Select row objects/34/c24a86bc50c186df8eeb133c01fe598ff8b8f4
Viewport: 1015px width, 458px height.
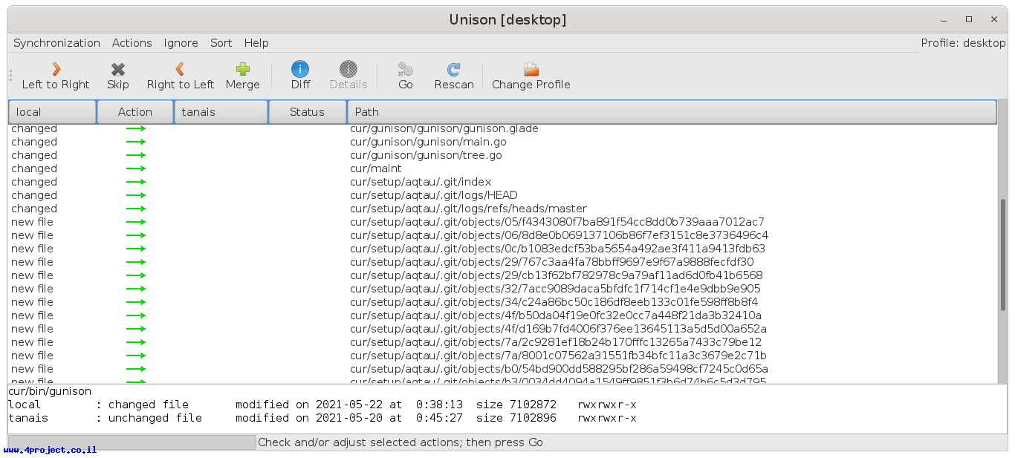point(503,302)
